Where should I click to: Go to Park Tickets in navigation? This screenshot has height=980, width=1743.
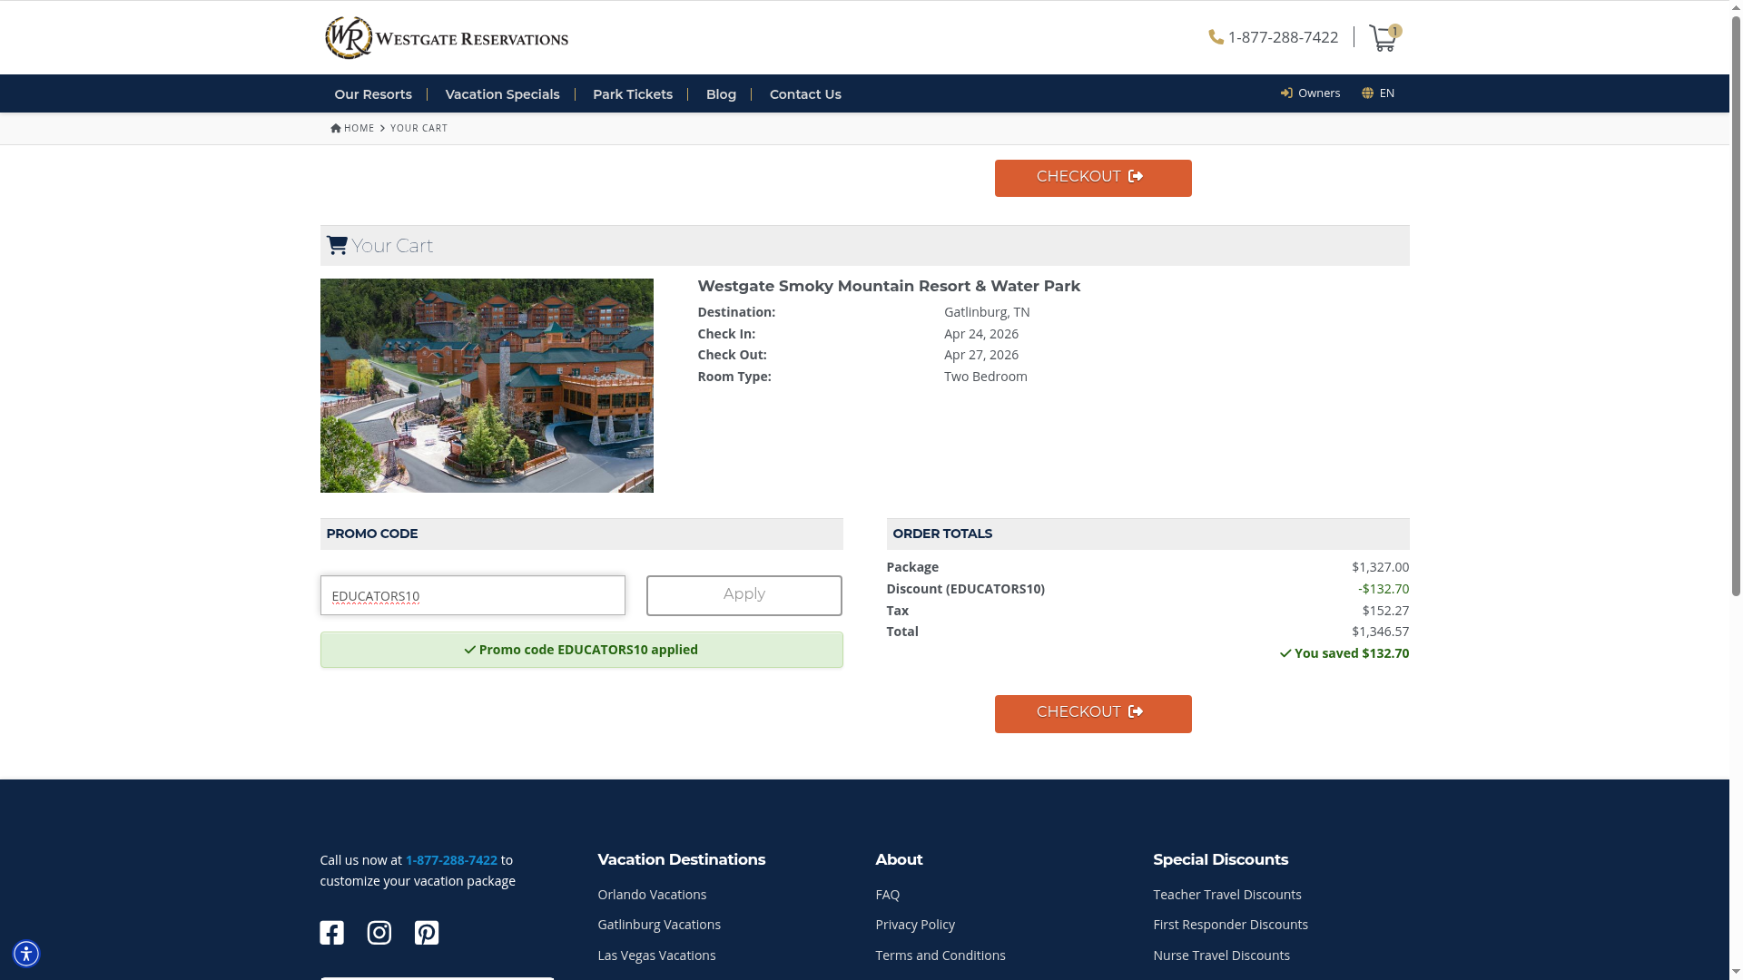point(633,94)
